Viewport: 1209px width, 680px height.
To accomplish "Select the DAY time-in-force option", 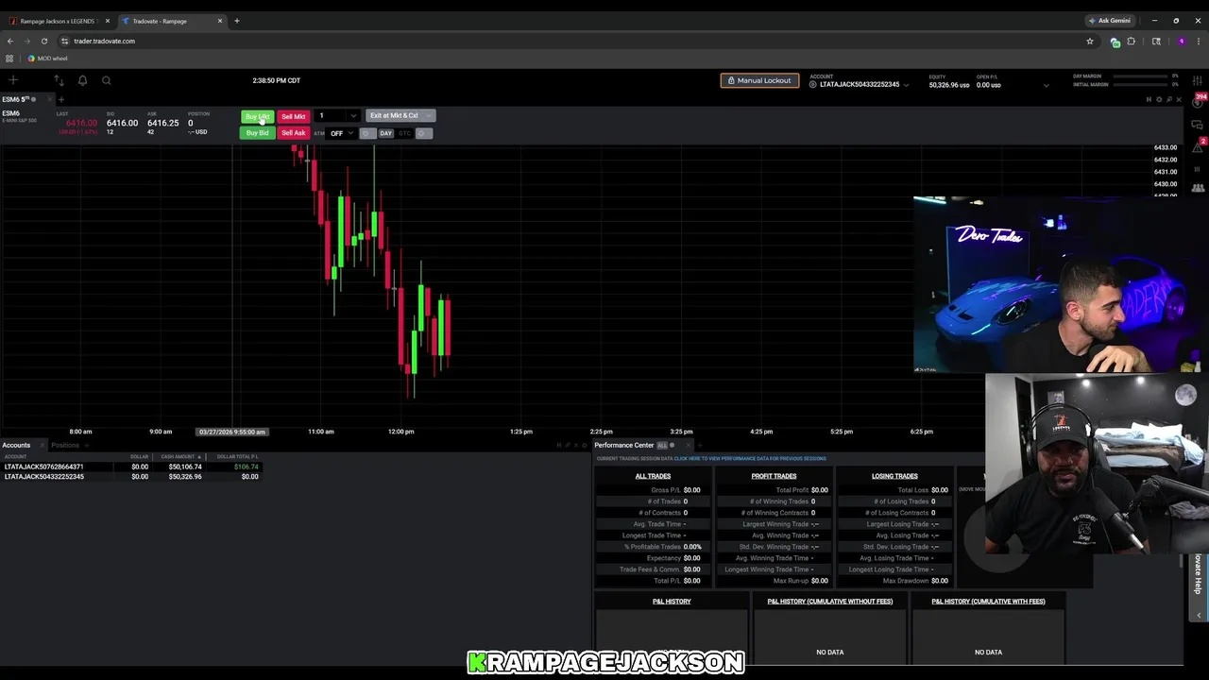I will point(385,133).
